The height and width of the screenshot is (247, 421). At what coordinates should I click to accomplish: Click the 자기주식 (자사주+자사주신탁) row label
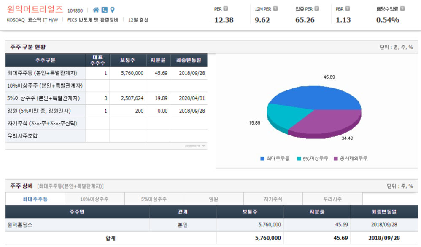coord(42,123)
